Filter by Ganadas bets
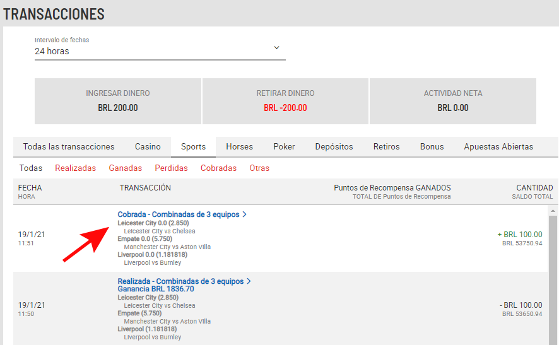This screenshot has width=559, height=345. click(125, 168)
